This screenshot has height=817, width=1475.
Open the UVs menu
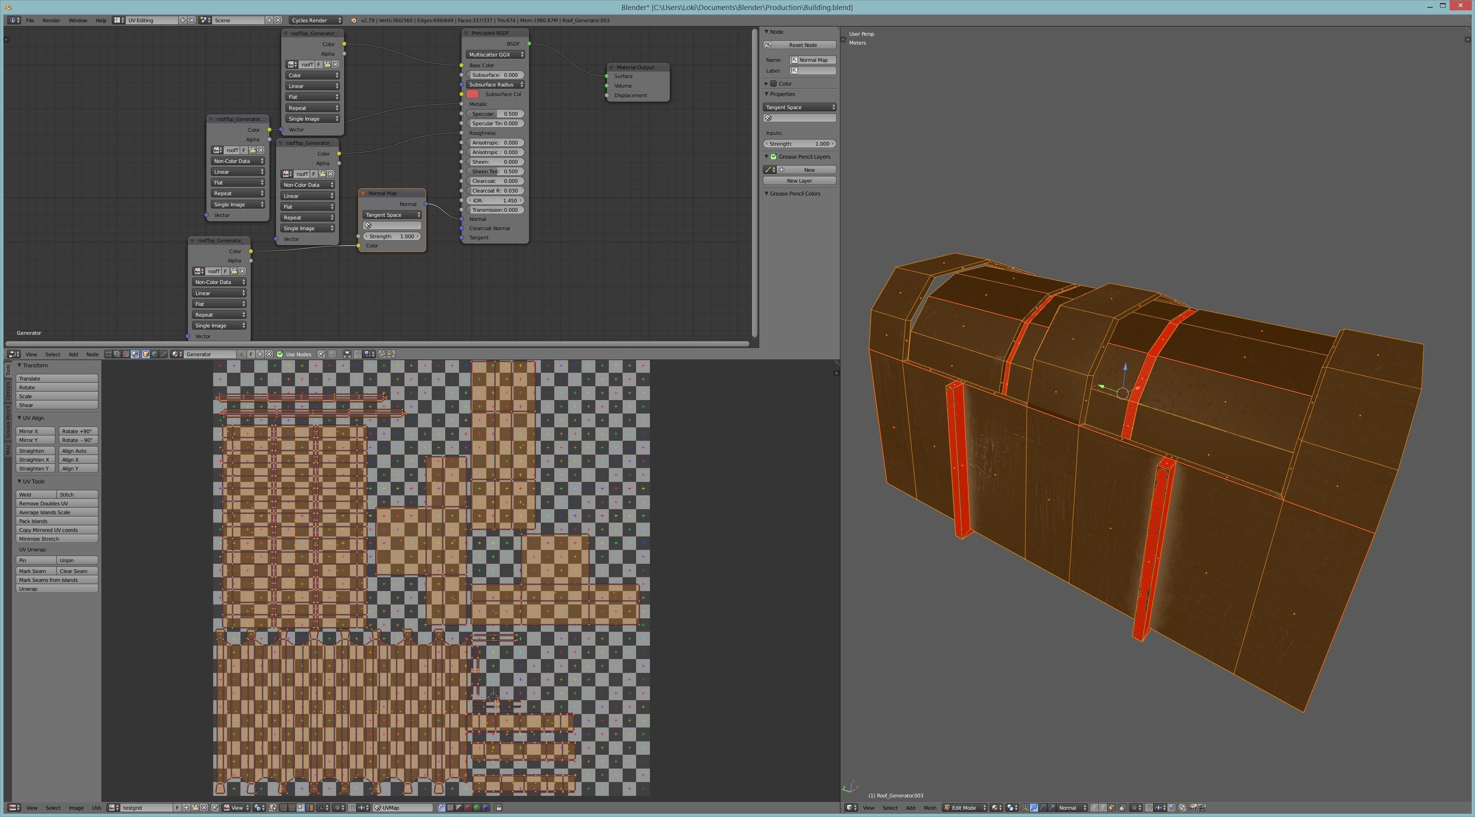point(96,808)
